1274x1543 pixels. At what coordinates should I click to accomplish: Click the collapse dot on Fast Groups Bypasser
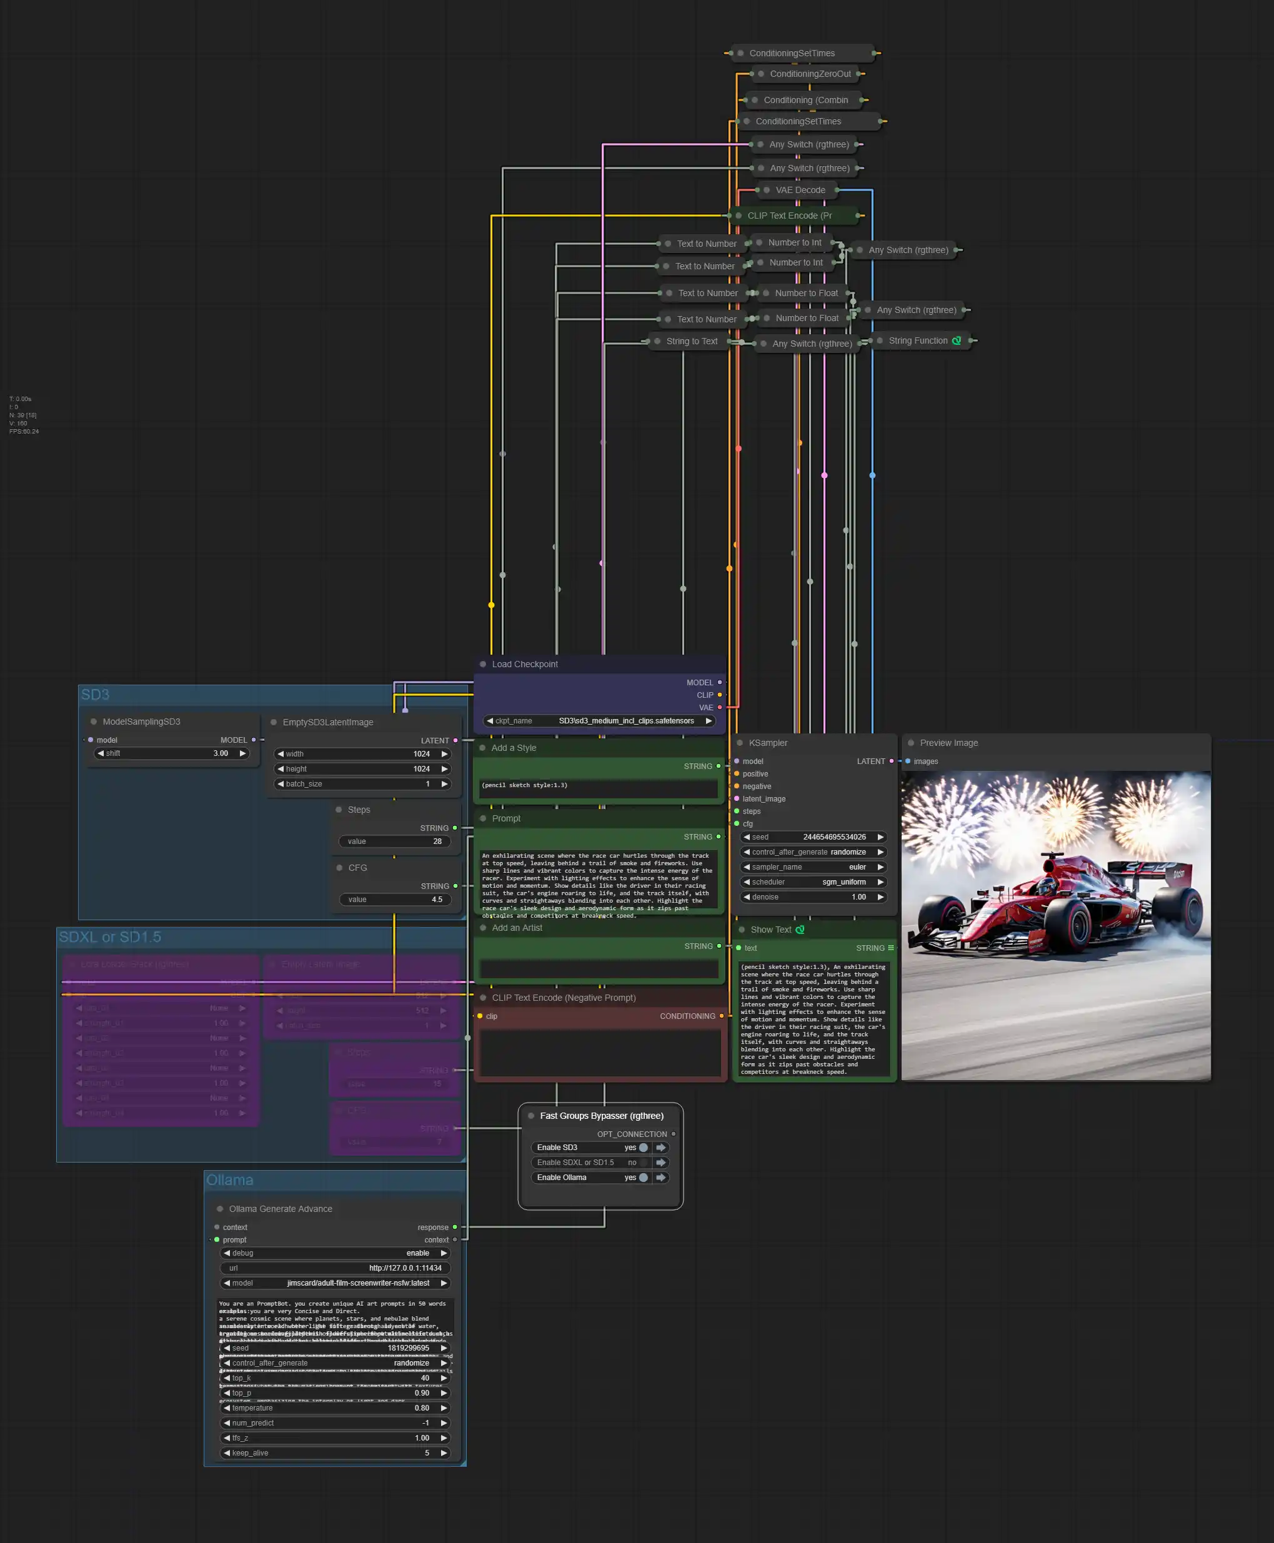pos(530,1116)
